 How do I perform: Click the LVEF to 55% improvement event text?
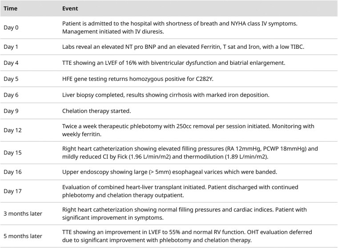pyautogui.click(x=187, y=236)
